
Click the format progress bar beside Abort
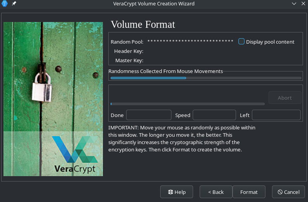point(187,104)
